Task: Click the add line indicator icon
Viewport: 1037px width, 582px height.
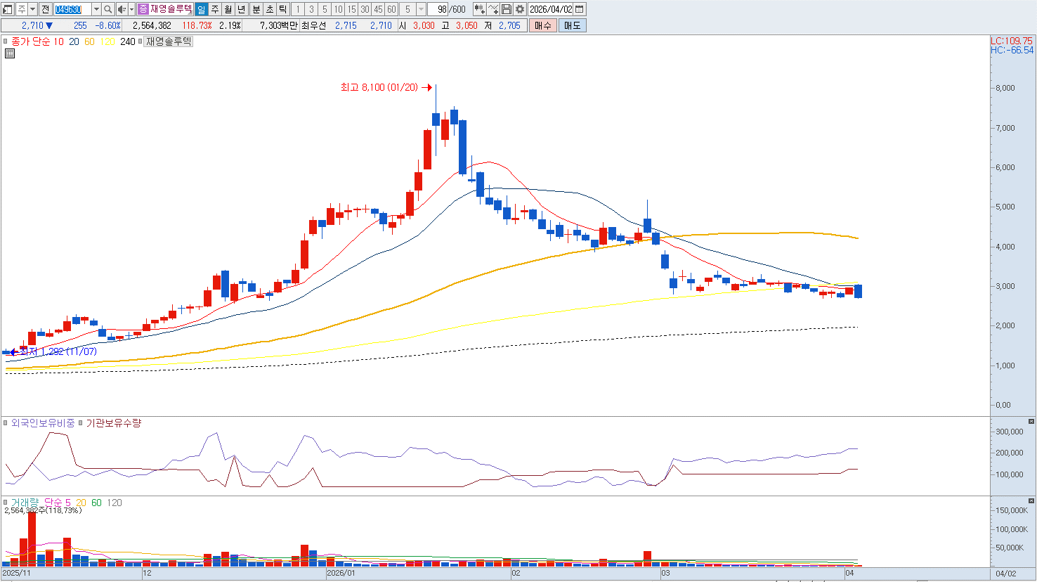Action: (493, 9)
